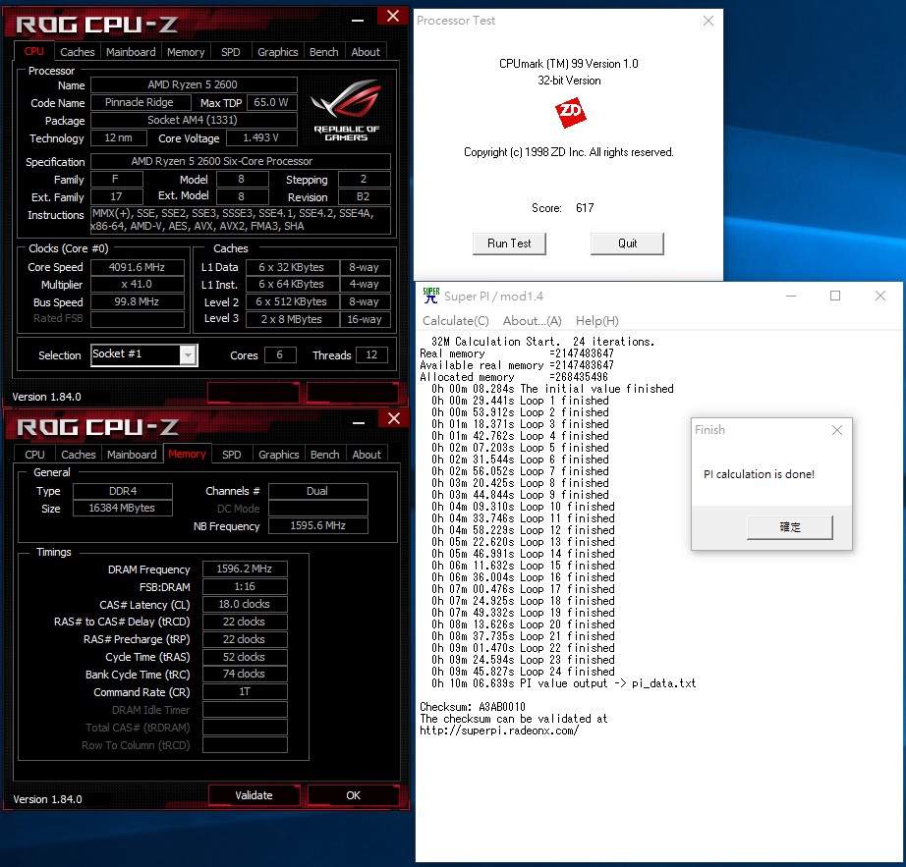Click the Multiplier value x 41.0
Image resolution: width=906 pixels, height=867 pixels.
point(137,285)
